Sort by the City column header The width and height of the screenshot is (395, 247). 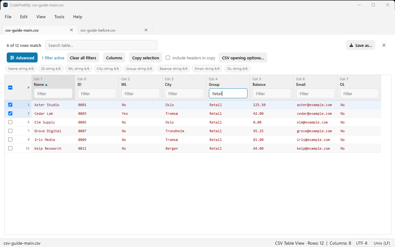pos(168,85)
